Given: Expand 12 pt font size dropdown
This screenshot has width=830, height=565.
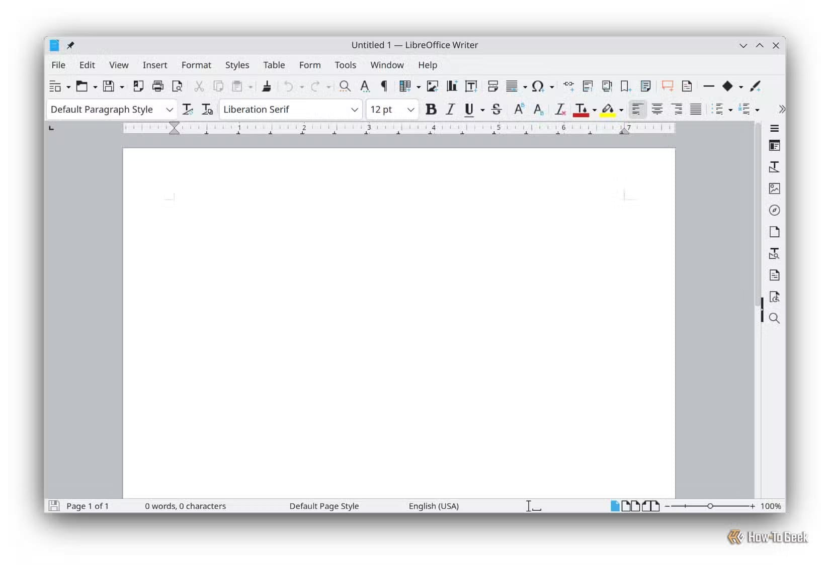Looking at the screenshot, I should pos(411,110).
